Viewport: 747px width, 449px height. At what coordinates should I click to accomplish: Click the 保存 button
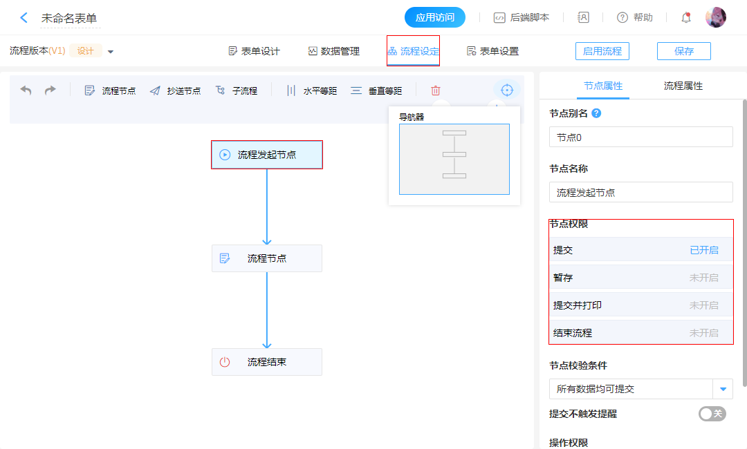tap(683, 51)
